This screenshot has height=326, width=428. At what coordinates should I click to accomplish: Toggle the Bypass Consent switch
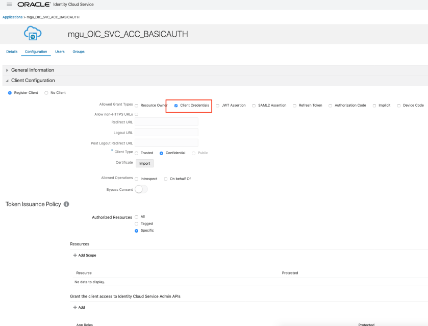[141, 189]
